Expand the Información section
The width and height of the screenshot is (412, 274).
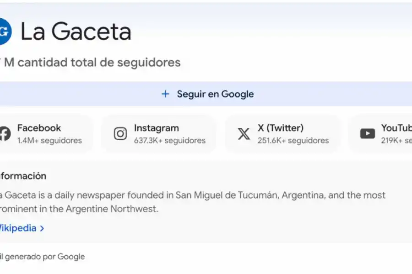coord(23,176)
